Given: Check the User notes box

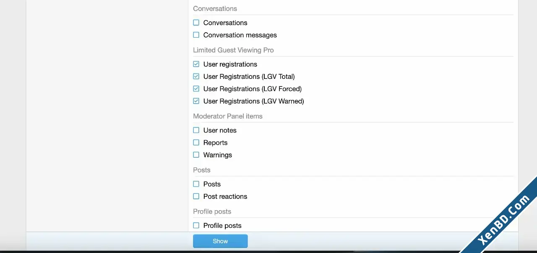Looking at the screenshot, I should (x=196, y=130).
